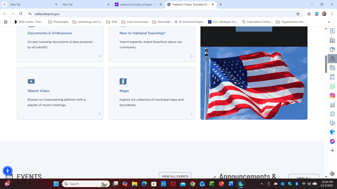337x189 pixels.
Task: Click the Maps card map icon
Action: (123, 81)
